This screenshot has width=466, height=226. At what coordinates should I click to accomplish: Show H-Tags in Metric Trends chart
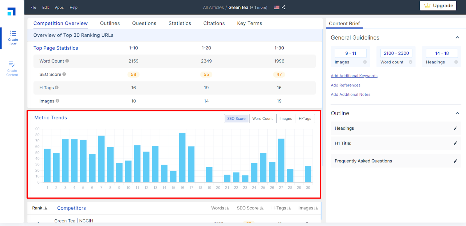305,119
